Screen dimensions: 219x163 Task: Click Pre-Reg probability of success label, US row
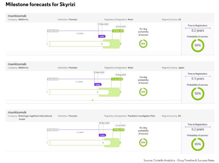[143, 32]
